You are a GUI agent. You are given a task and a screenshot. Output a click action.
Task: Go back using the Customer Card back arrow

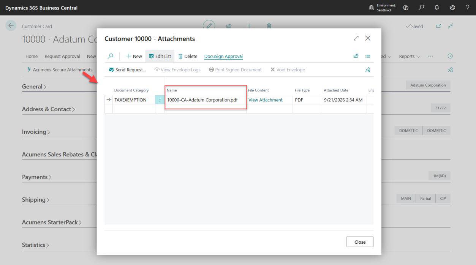pyautogui.click(x=11, y=26)
